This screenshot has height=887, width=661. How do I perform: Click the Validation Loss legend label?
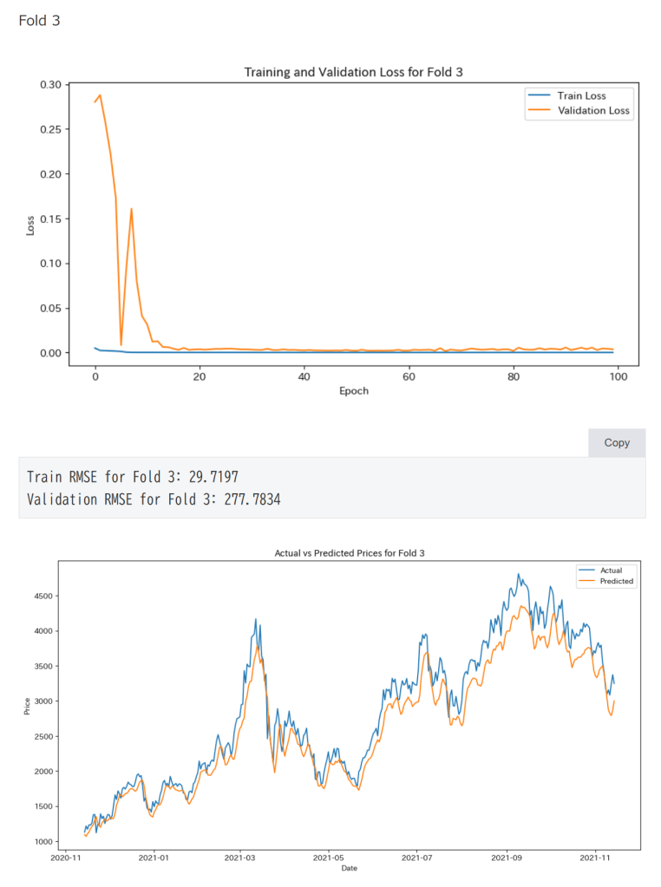(593, 111)
